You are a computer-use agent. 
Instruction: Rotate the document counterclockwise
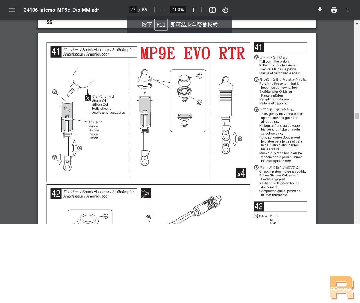pyautogui.click(x=225, y=10)
